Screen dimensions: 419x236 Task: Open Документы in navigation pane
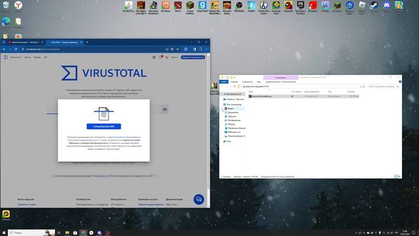[231, 112]
